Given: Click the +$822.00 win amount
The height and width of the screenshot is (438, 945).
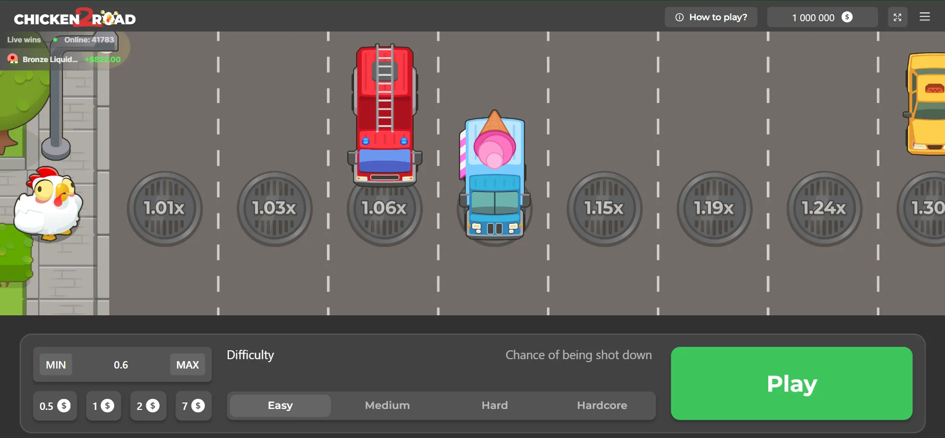Looking at the screenshot, I should point(102,59).
